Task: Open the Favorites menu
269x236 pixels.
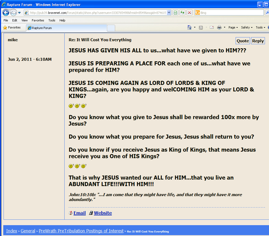Action: pos(38,20)
